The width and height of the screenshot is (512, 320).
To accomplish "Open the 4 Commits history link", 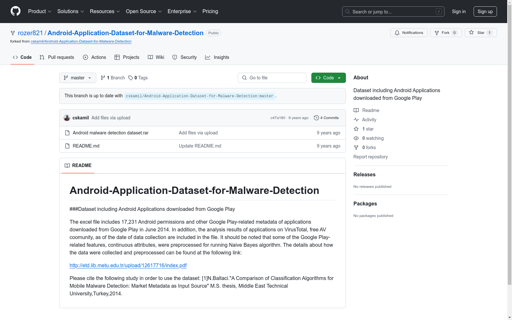I will click(x=326, y=118).
